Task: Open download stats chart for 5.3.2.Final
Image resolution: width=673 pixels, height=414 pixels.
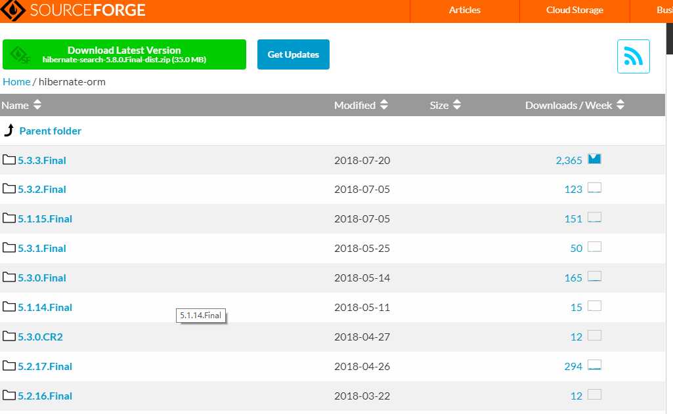Action: (x=594, y=188)
